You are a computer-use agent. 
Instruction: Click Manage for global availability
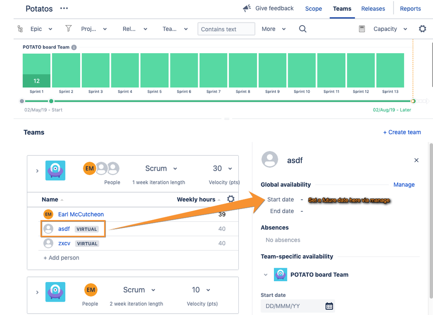[404, 185]
